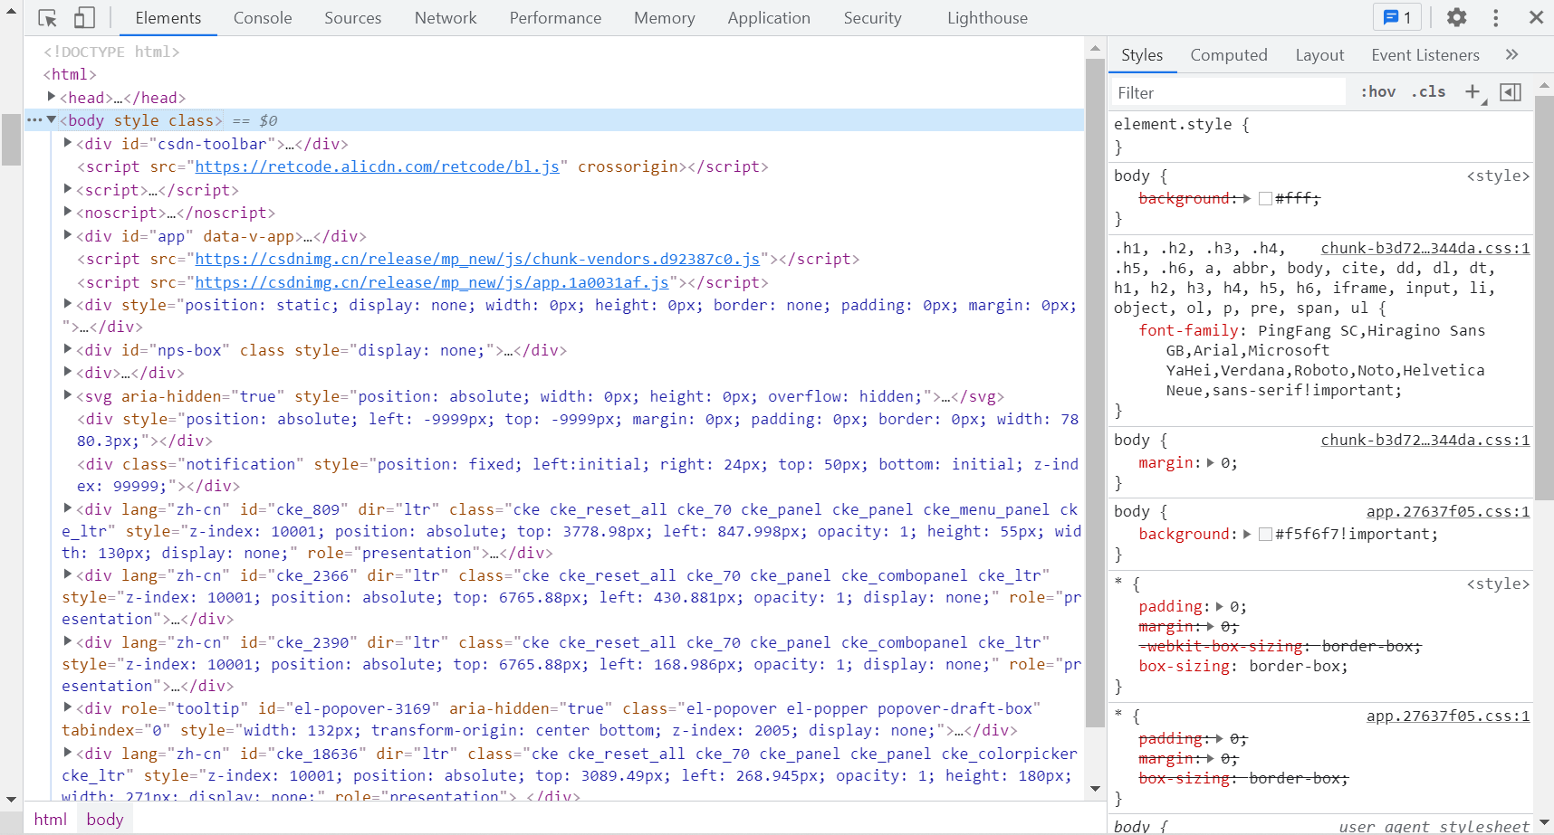The width and height of the screenshot is (1554, 835).
Task: Expand the padding 0 shorthand arrow
Action: tap(1220, 606)
